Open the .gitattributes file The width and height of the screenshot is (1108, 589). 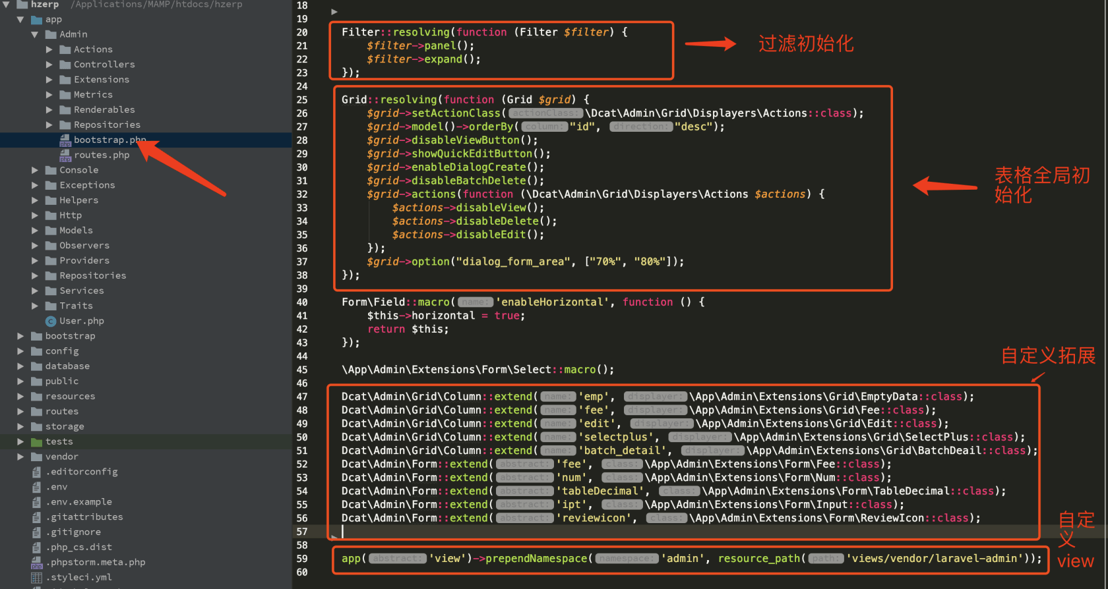(x=84, y=517)
